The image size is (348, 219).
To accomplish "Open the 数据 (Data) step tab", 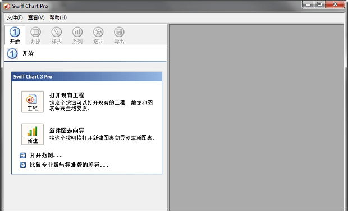I will [x=35, y=35].
